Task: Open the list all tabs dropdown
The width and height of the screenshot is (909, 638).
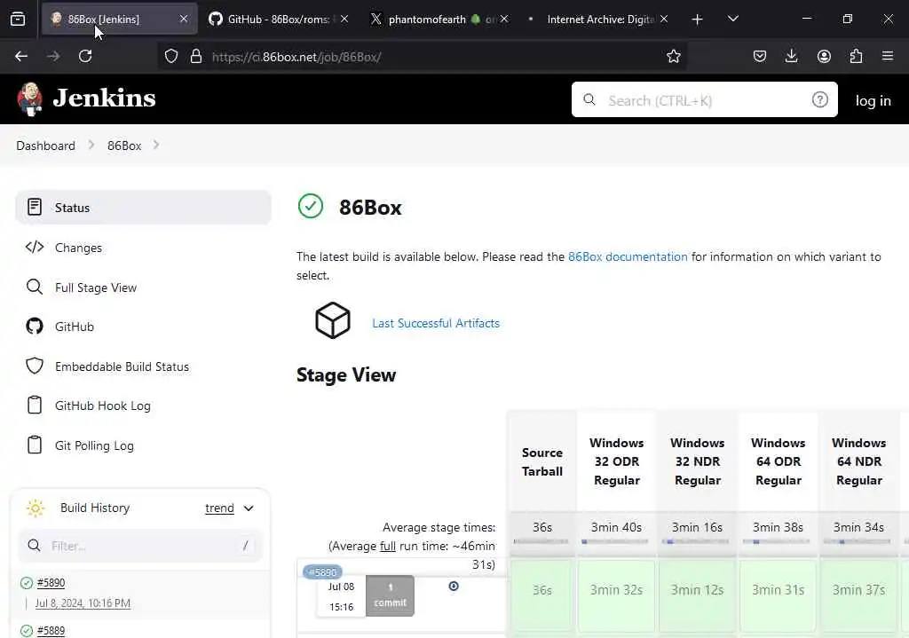Action: click(x=732, y=19)
